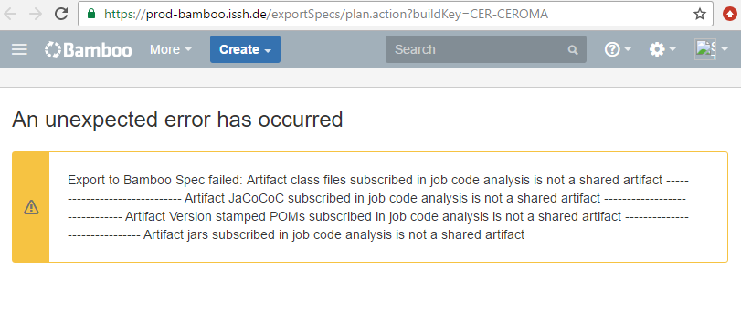Viewport: 741px width, 333px height.
Task: Click the Bamboo logo
Action: [x=89, y=49]
